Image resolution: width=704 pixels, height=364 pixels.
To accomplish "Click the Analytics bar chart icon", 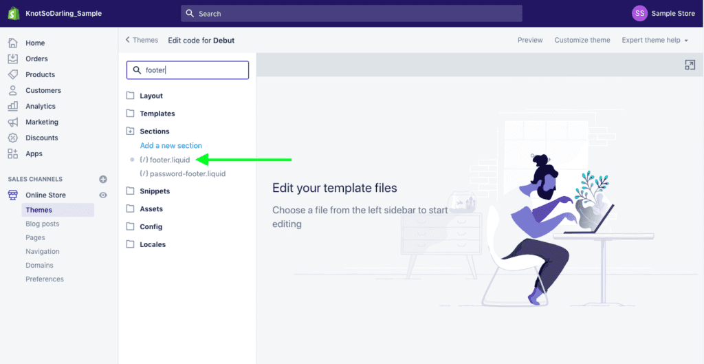I will [13, 106].
